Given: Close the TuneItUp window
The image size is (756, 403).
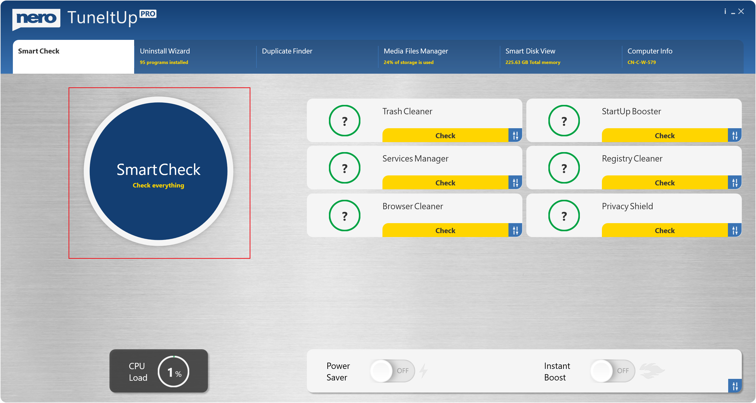Looking at the screenshot, I should tap(741, 12).
